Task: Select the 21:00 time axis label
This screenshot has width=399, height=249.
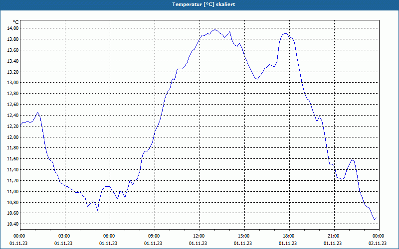Action: point(334,236)
